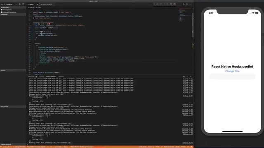
Task: Click Step Into in debug toolbar
Action: point(164,4)
